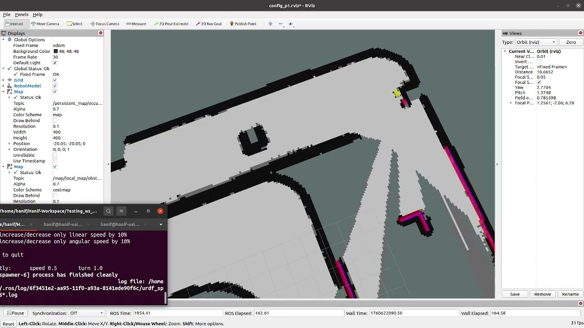Click the ROS Time field
The height and width of the screenshot is (328, 584).
point(177,313)
